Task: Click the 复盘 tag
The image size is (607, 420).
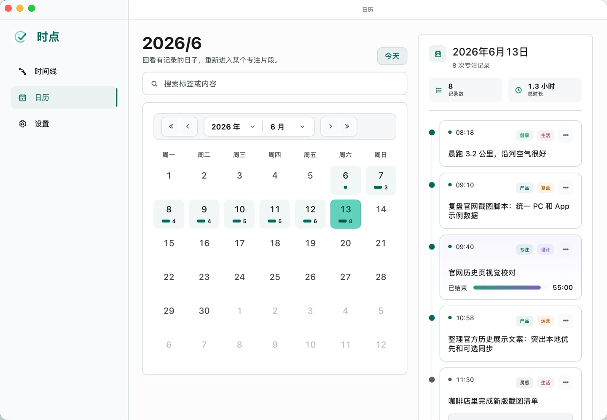Action: click(545, 188)
